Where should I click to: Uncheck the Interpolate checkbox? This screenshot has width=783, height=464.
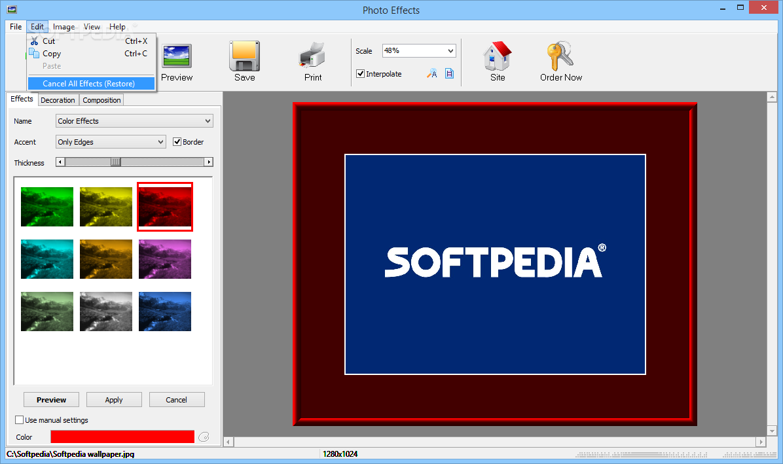point(360,74)
